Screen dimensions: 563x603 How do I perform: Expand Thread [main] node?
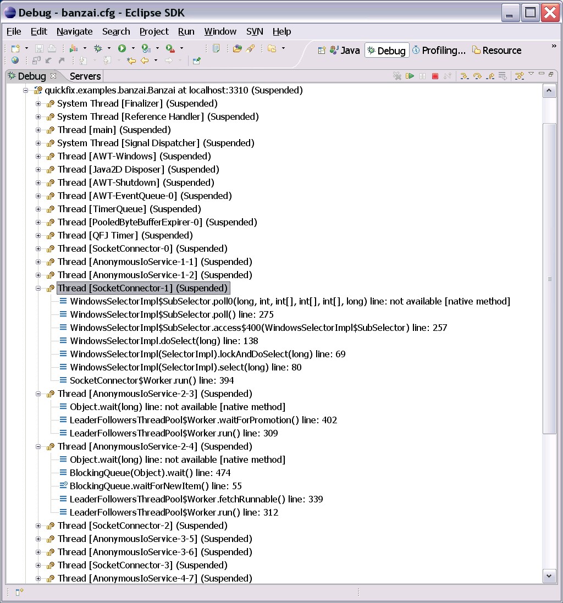pos(38,130)
